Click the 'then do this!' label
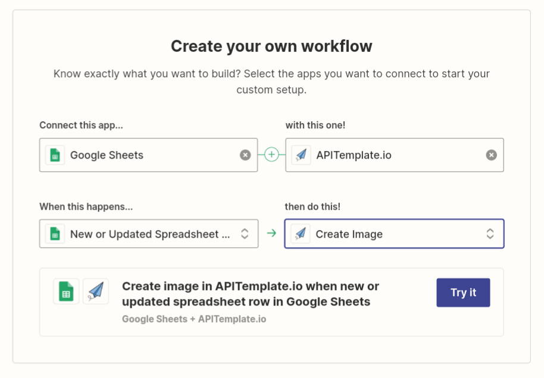Screen dimensions: 544x378 [312, 206]
